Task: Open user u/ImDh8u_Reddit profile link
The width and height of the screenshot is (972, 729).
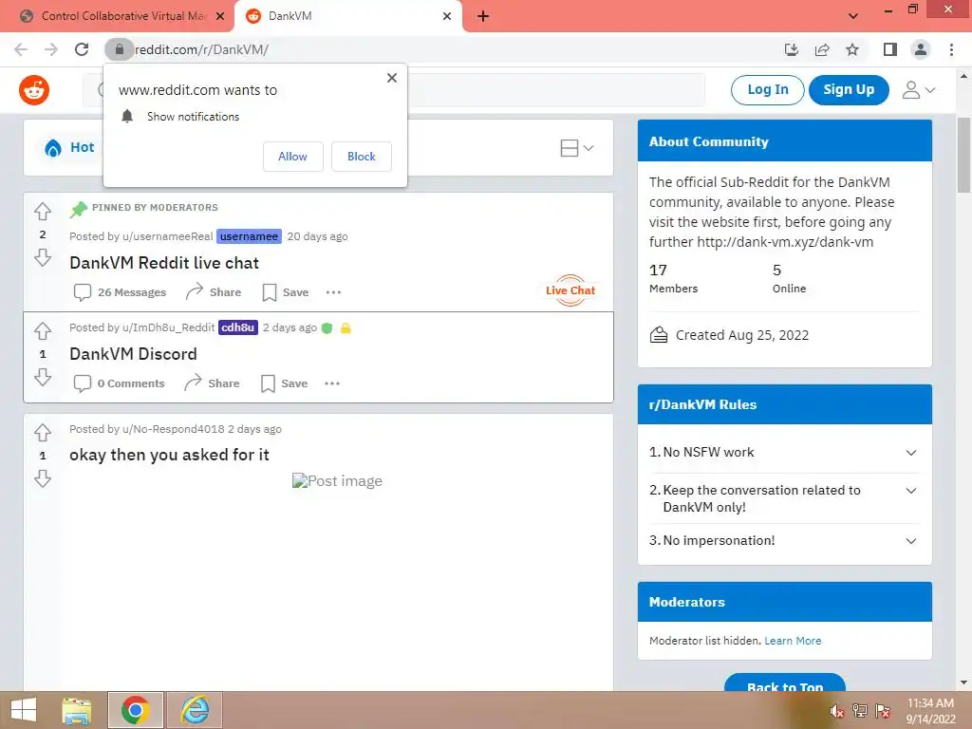Action: pos(169,327)
